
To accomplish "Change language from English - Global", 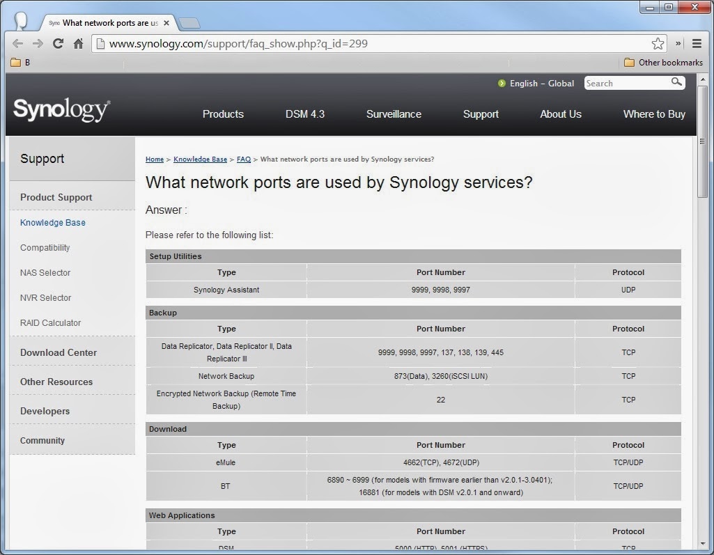I will (542, 84).
